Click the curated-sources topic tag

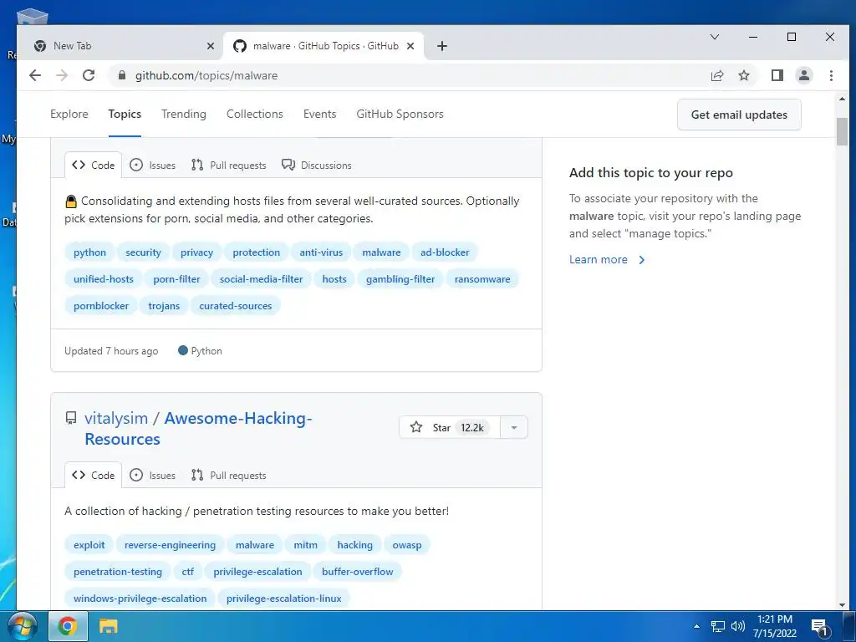click(235, 306)
